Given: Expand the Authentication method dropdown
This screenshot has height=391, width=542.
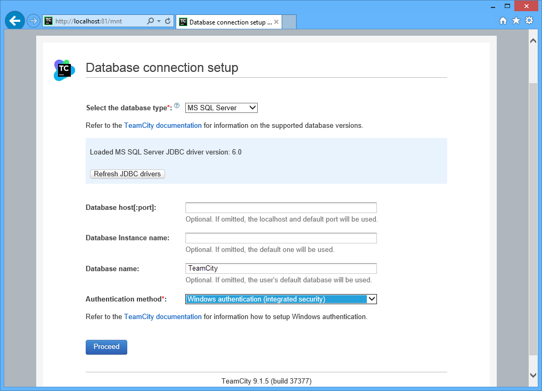Looking at the screenshot, I should (281, 299).
